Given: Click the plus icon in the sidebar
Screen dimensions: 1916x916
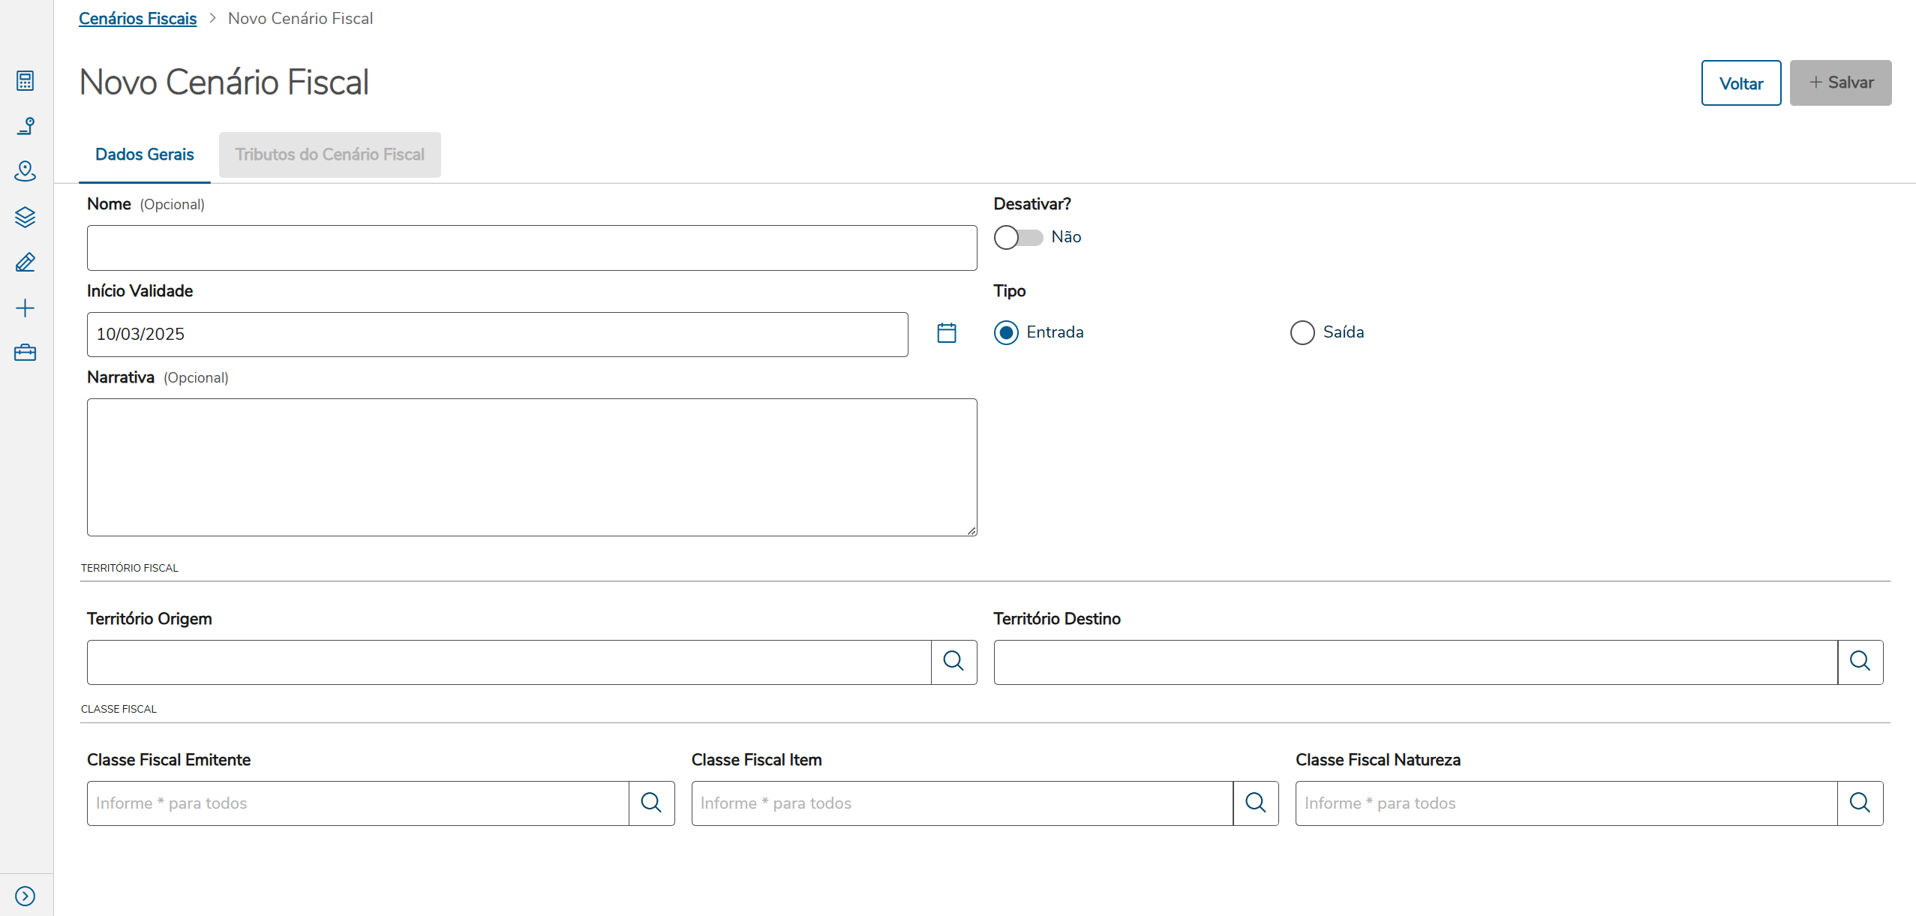Looking at the screenshot, I should 25,308.
